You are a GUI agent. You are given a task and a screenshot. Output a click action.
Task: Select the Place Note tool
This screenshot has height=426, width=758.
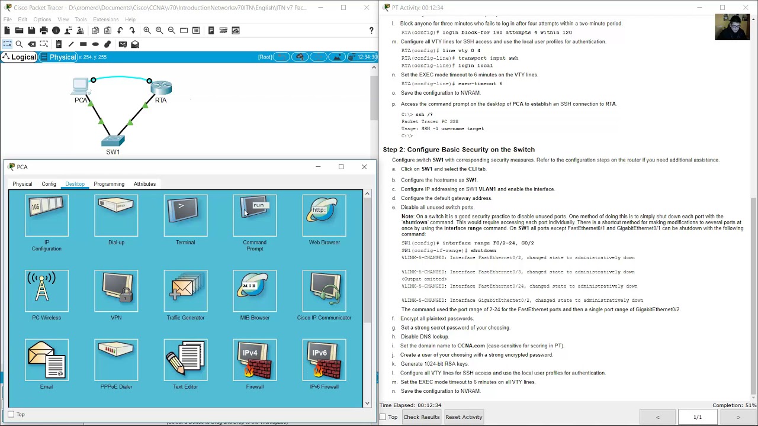click(x=59, y=44)
